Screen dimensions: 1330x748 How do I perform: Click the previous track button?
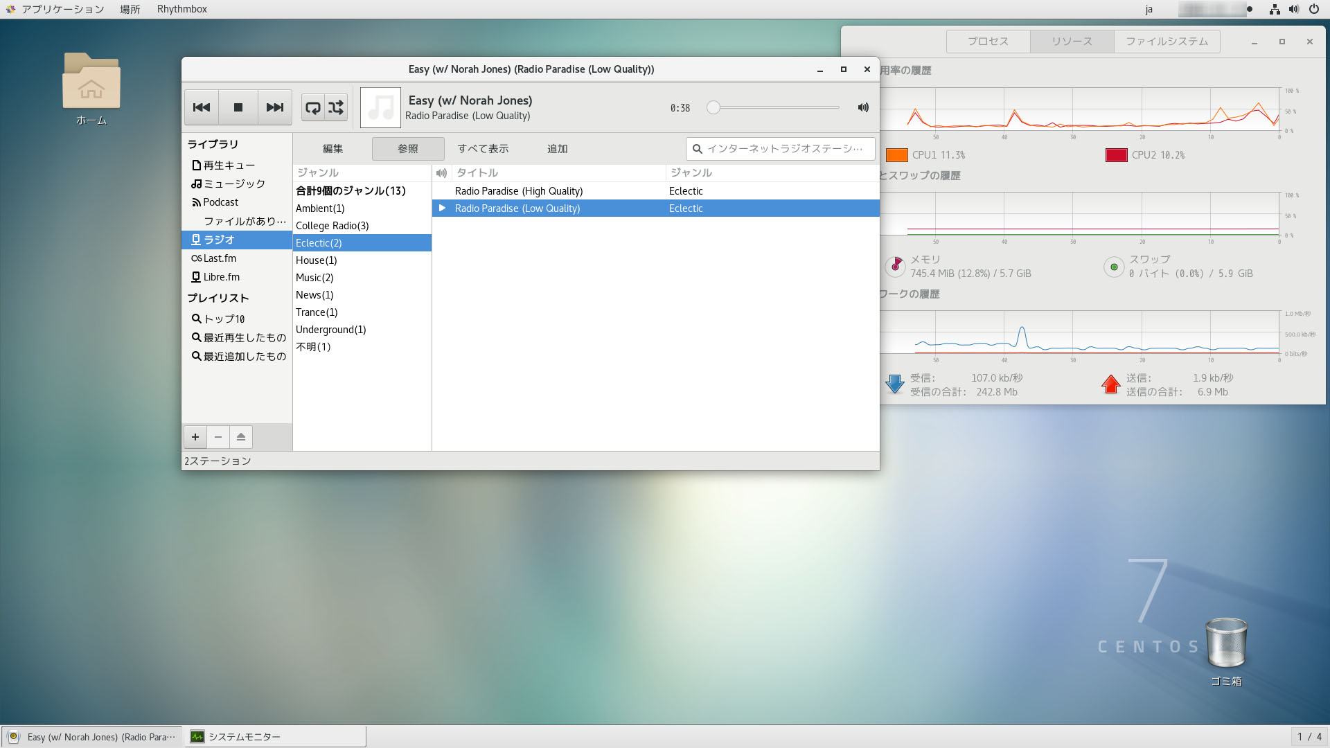[x=202, y=107]
